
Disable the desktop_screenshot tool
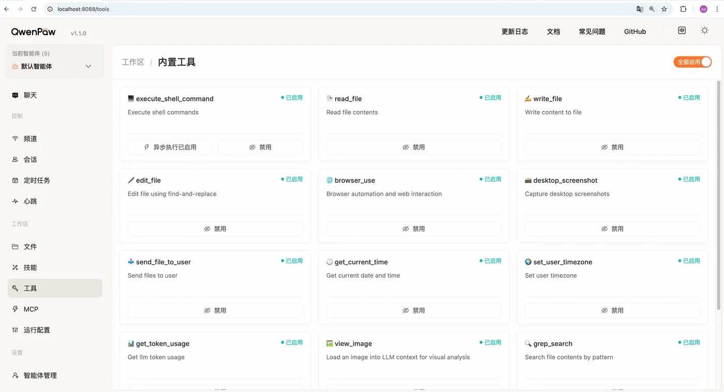coord(612,229)
